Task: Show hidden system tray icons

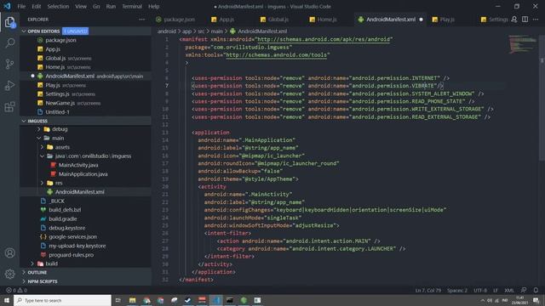Action: pos(483,300)
